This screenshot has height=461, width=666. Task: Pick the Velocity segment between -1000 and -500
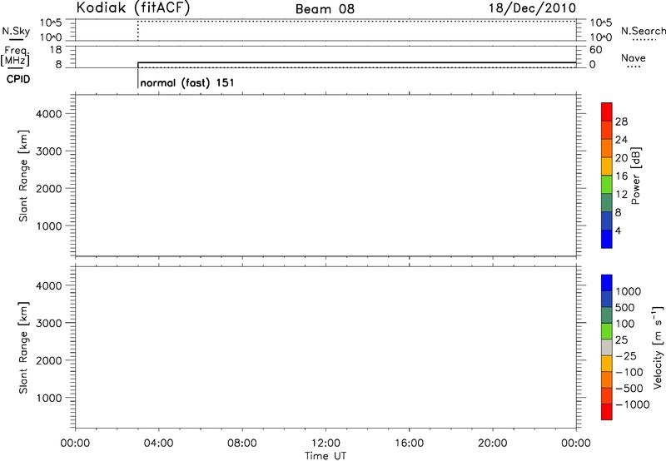coord(607,395)
